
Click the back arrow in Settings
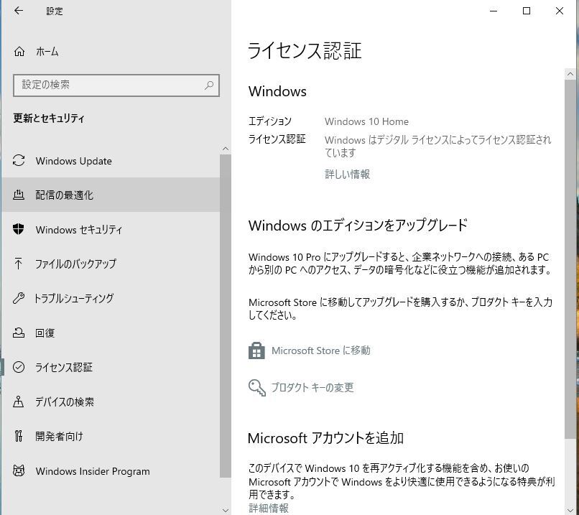pyautogui.click(x=19, y=11)
